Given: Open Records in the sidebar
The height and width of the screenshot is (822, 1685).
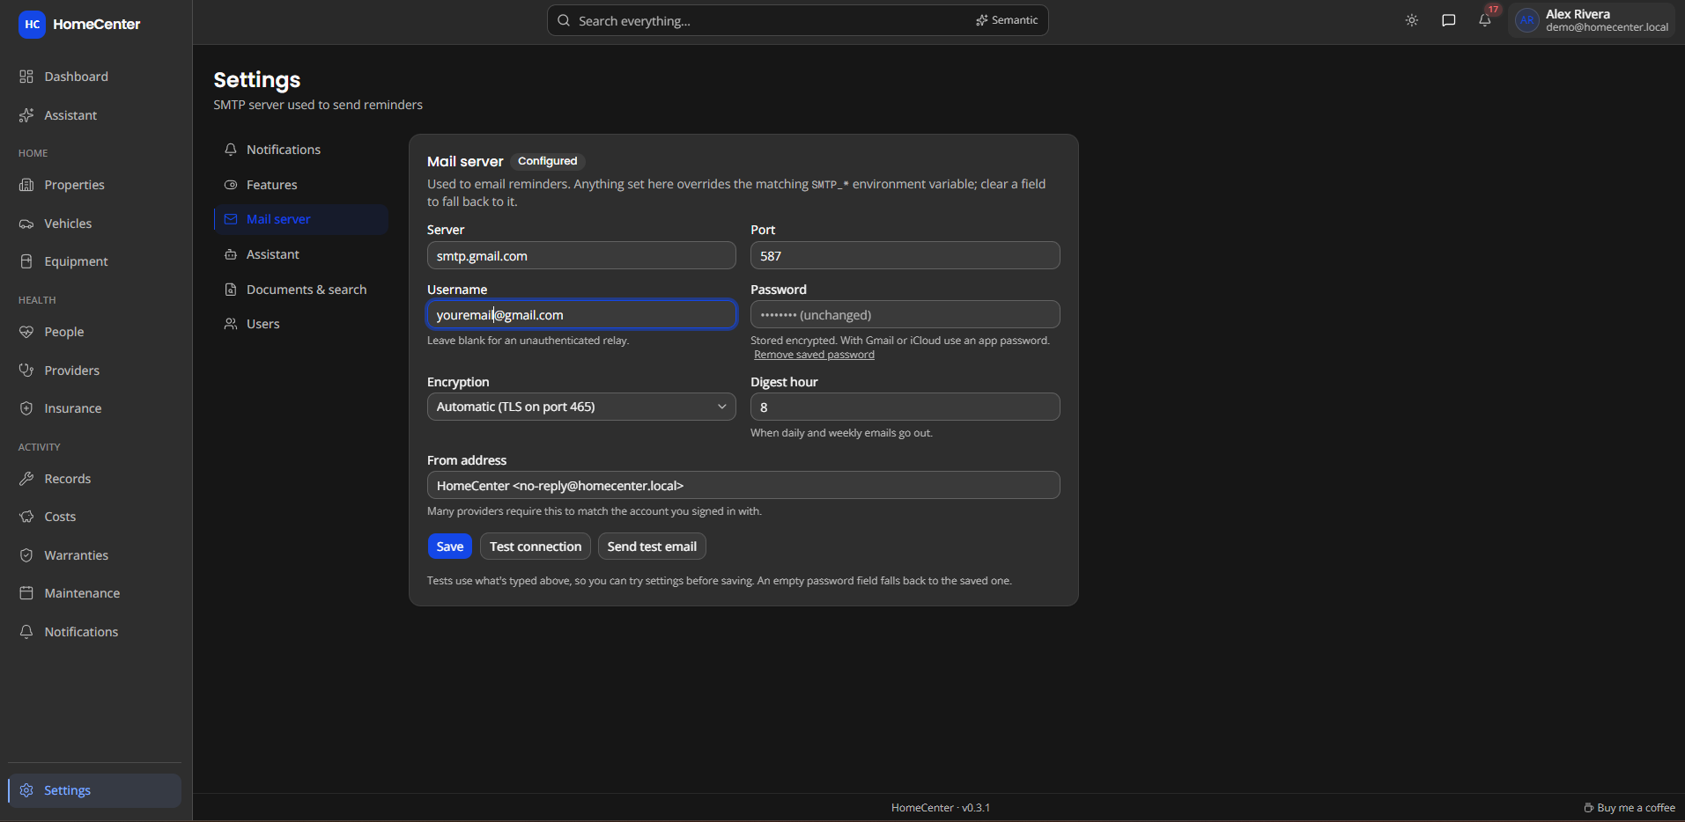Looking at the screenshot, I should pos(95,479).
